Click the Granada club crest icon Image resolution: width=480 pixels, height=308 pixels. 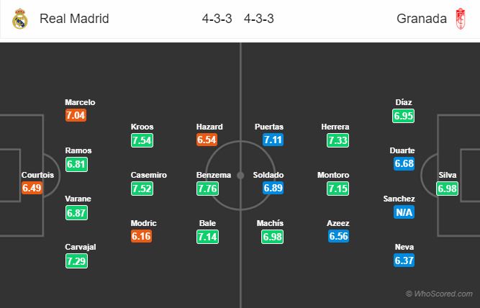[461, 19]
